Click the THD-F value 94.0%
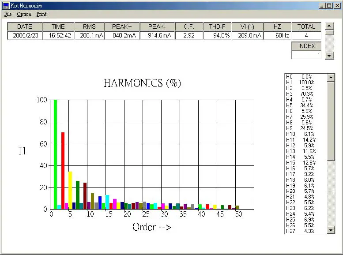Image resolution: width=343 pixels, height=255 pixels. [x=217, y=35]
